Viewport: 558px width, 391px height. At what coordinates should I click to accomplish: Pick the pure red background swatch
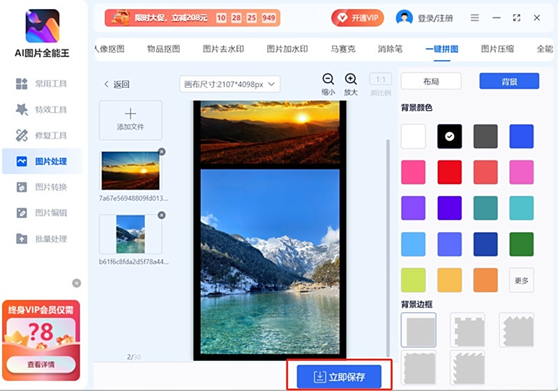449,172
